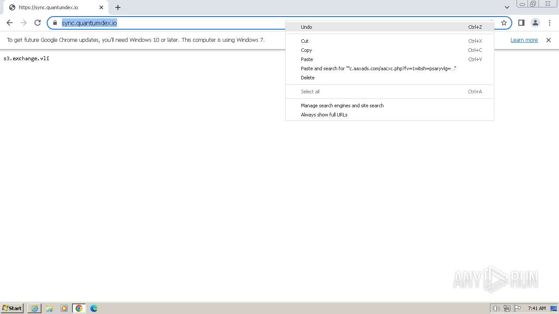Select the sync.quantumdex.io browser tab
Viewport: 559px width, 314px height.
coord(55,7)
